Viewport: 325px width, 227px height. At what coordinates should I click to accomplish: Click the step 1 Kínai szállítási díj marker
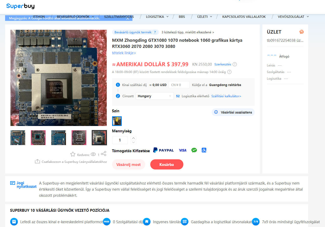pos(118,85)
